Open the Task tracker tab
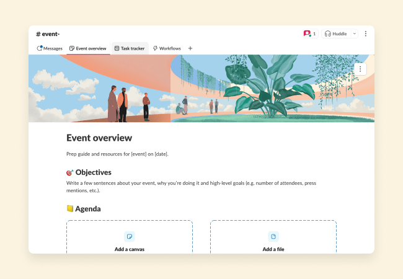Viewport: 403px width, 279px height. pyautogui.click(x=130, y=48)
